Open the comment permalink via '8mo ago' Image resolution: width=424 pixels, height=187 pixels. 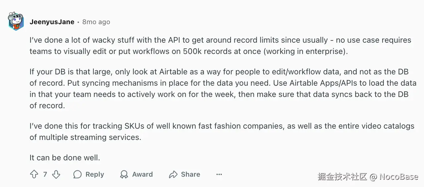click(96, 22)
